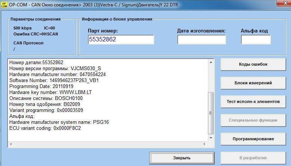Click the vertical scrollbar thumb in info list
The height and width of the screenshot is (166, 291).
coord(211,113)
